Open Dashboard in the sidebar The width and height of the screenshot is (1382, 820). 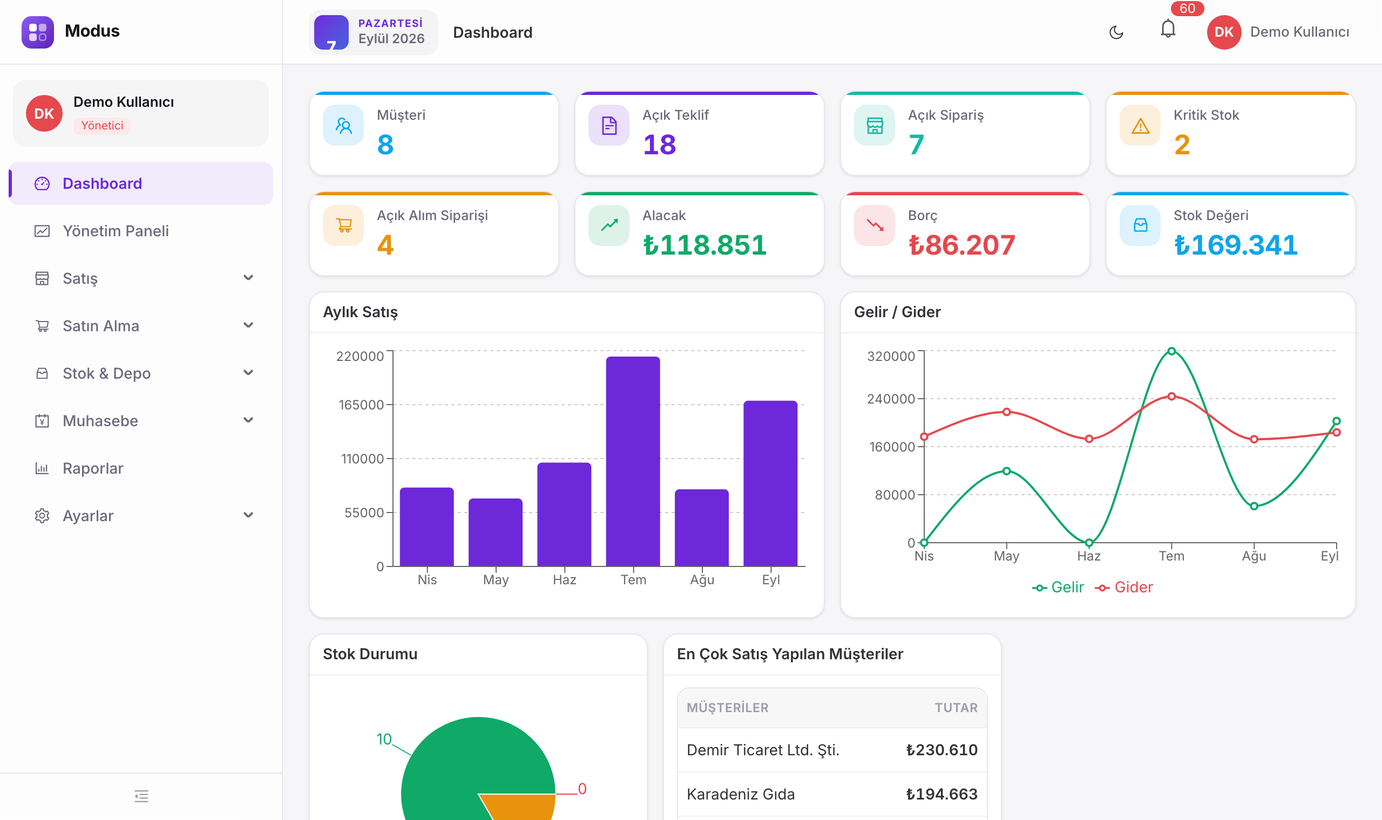tap(141, 183)
